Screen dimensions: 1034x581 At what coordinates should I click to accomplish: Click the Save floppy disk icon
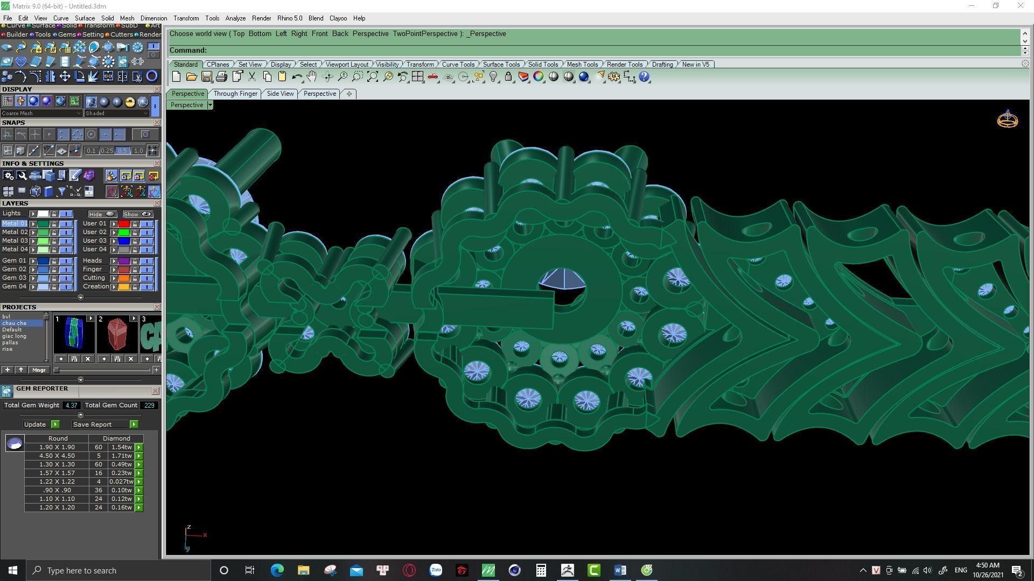coord(206,77)
